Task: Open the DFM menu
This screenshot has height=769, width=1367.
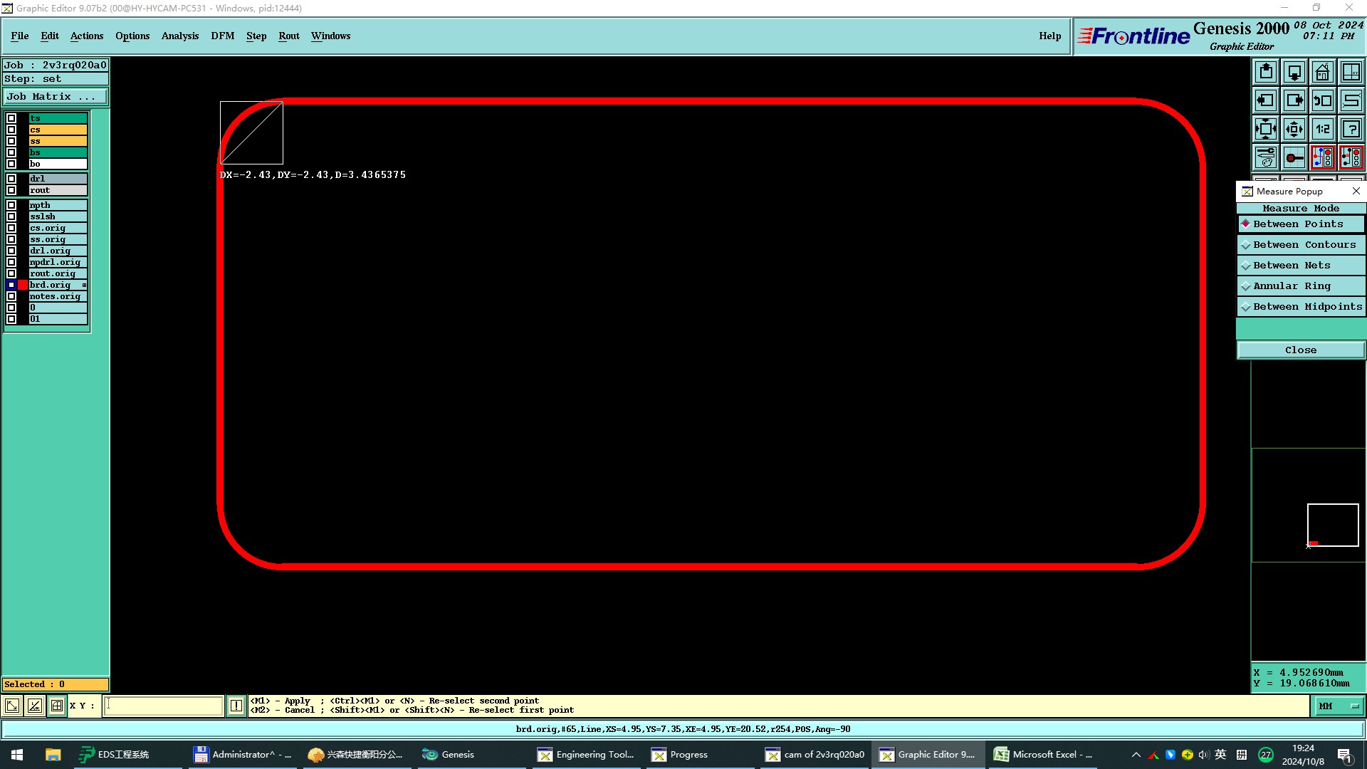Action: (222, 36)
